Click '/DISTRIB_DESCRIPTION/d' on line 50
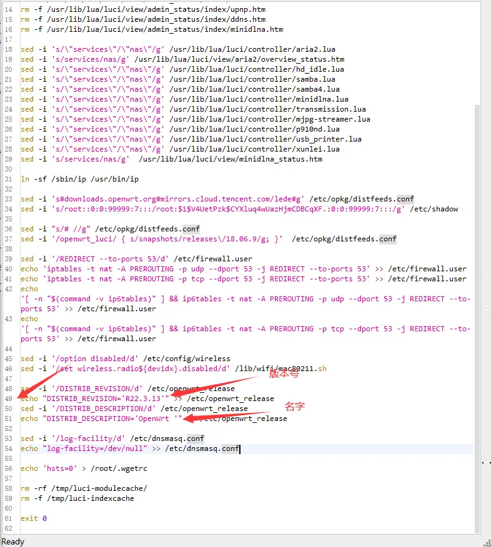The image size is (491, 547). (x=104, y=409)
